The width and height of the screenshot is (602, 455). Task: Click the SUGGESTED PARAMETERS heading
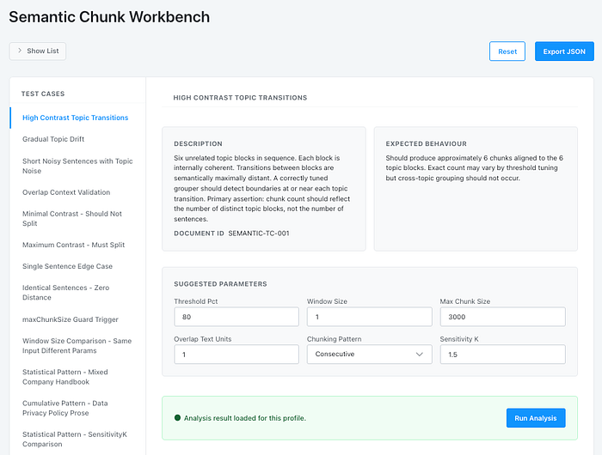220,284
